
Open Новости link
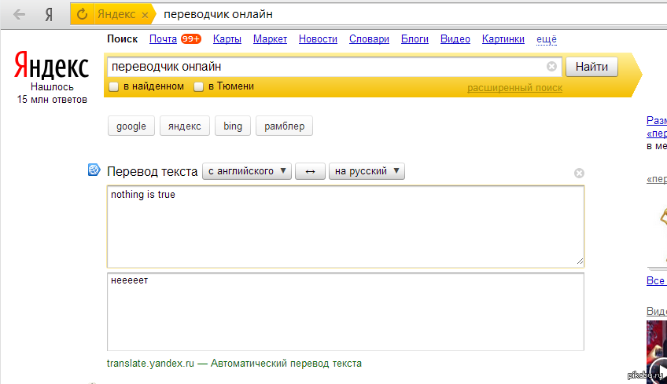pos(319,39)
